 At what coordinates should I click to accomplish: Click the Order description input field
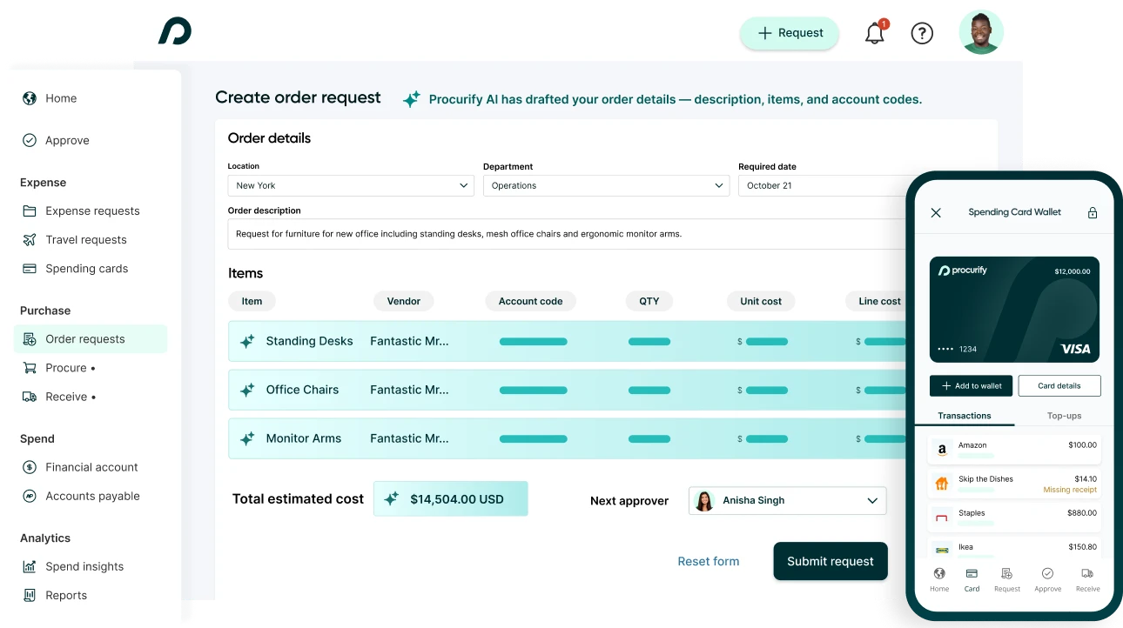click(567, 233)
